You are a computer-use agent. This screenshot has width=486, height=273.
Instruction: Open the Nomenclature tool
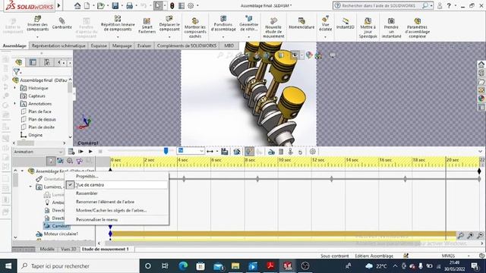(301, 24)
